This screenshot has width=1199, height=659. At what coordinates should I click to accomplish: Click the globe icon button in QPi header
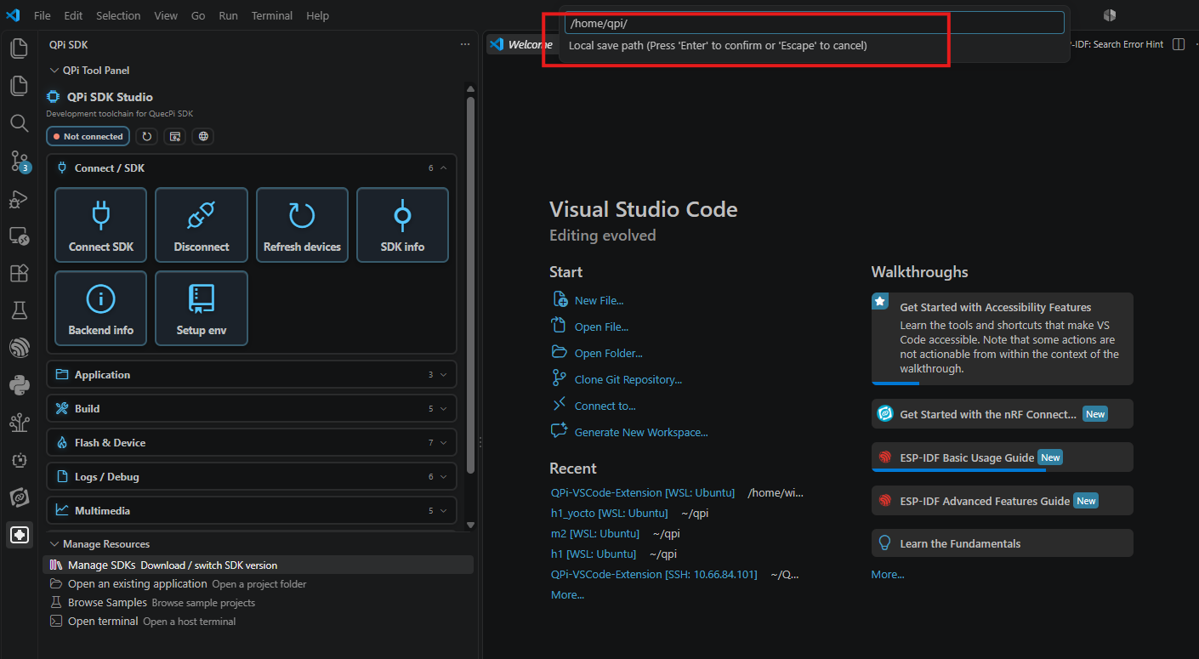[202, 136]
